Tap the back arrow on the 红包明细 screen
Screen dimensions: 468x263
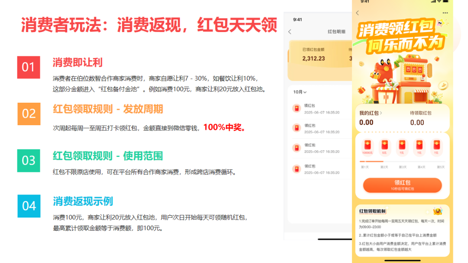290,32
